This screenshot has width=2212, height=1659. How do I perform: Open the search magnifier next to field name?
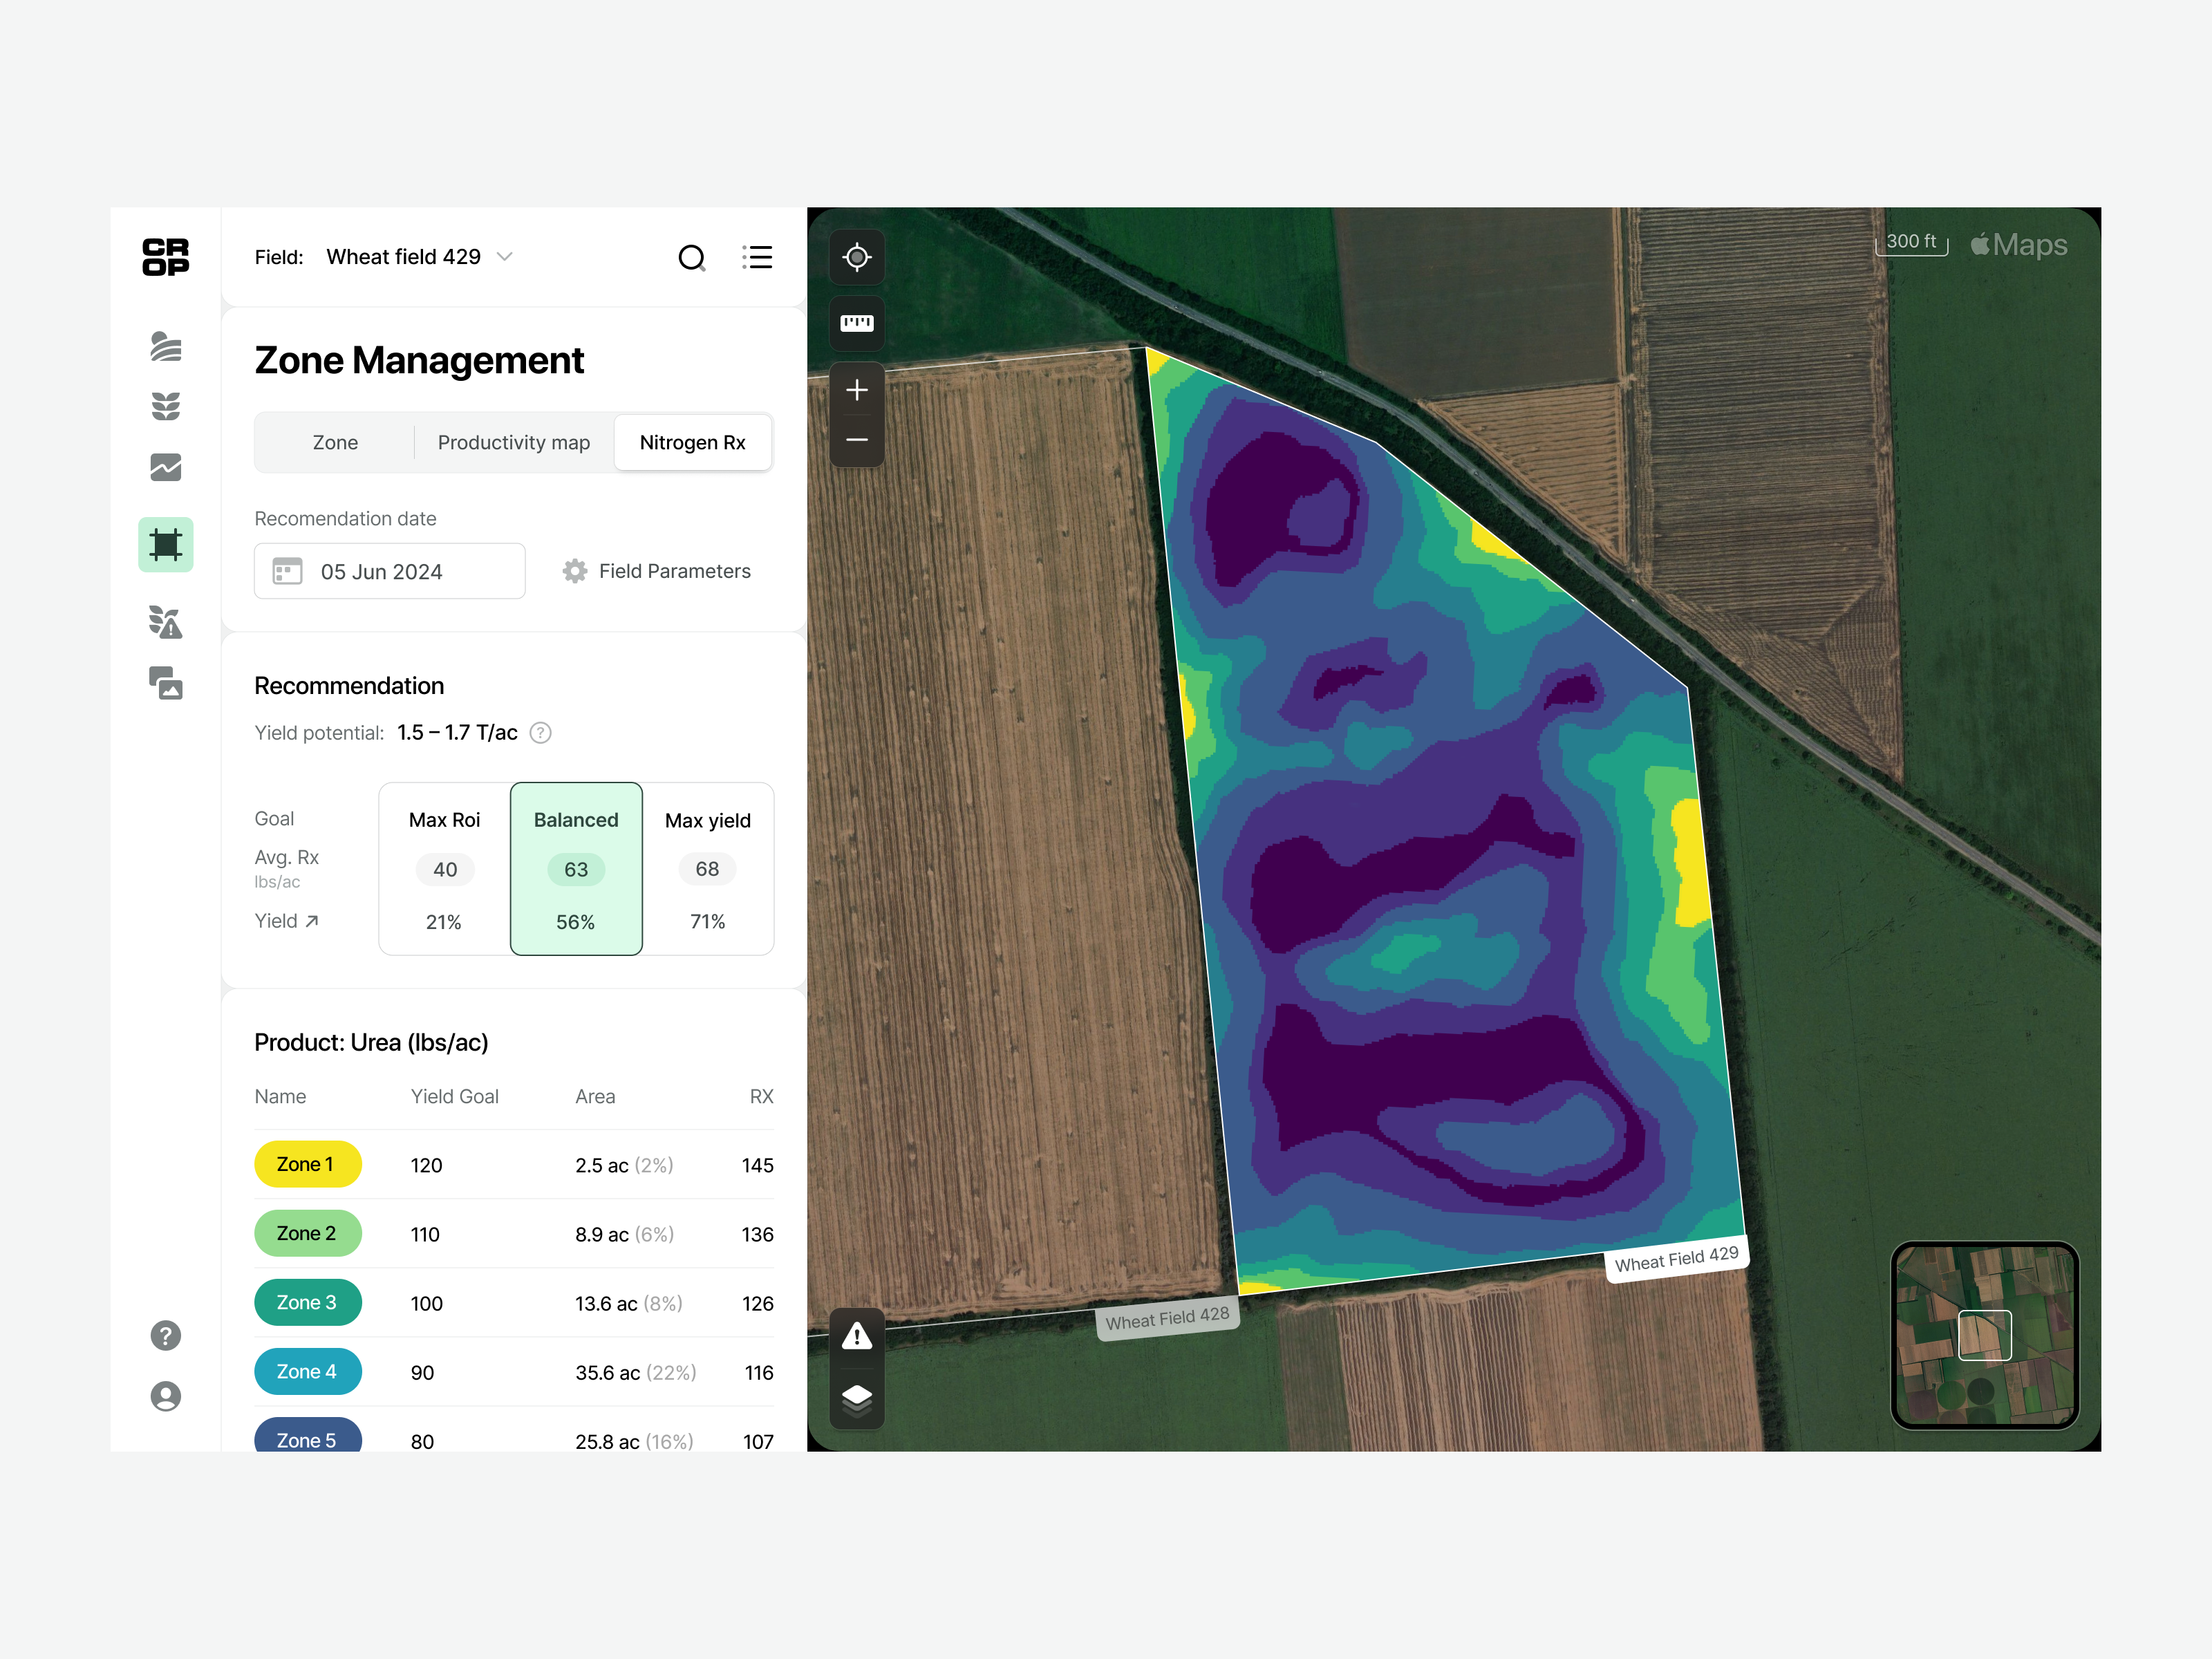pos(693,257)
